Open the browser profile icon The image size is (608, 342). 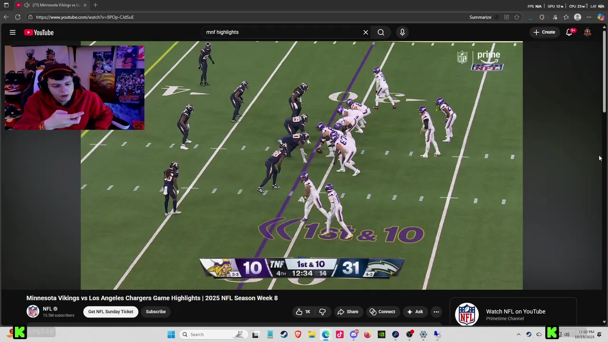(578, 17)
